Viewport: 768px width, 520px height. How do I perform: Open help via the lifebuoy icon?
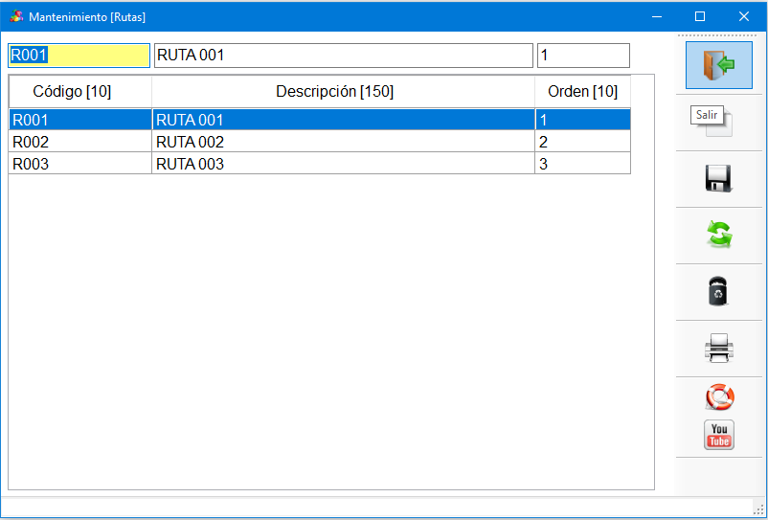coord(719,396)
